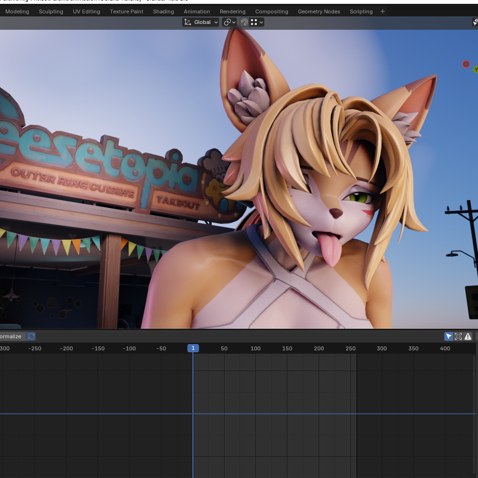
Task: Click the 50 frame label on ruler
Action: pos(224,348)
